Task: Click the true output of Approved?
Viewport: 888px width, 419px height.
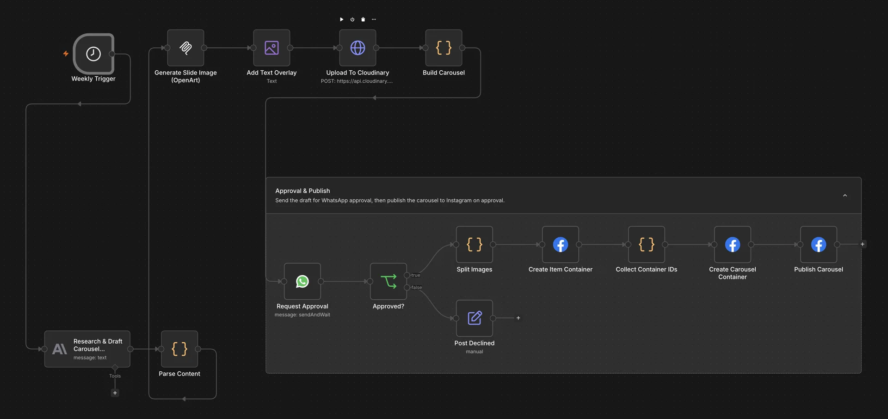Action: [x=407, y=275]
